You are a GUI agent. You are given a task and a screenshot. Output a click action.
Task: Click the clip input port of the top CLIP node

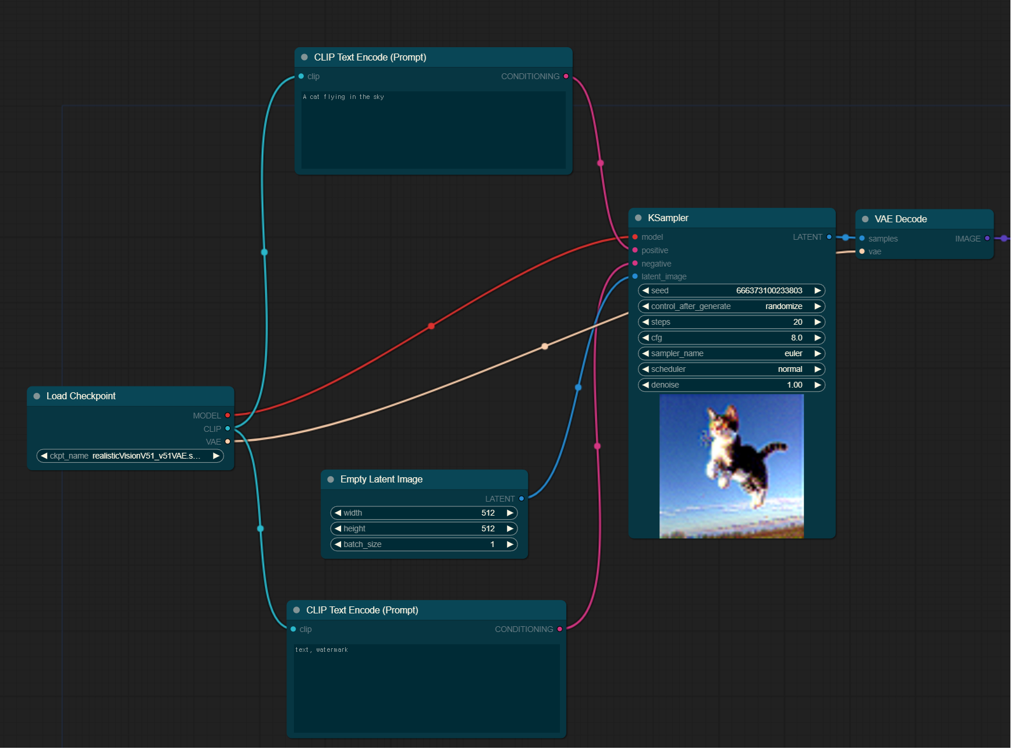pyautogui.click(x=301, y=76)
